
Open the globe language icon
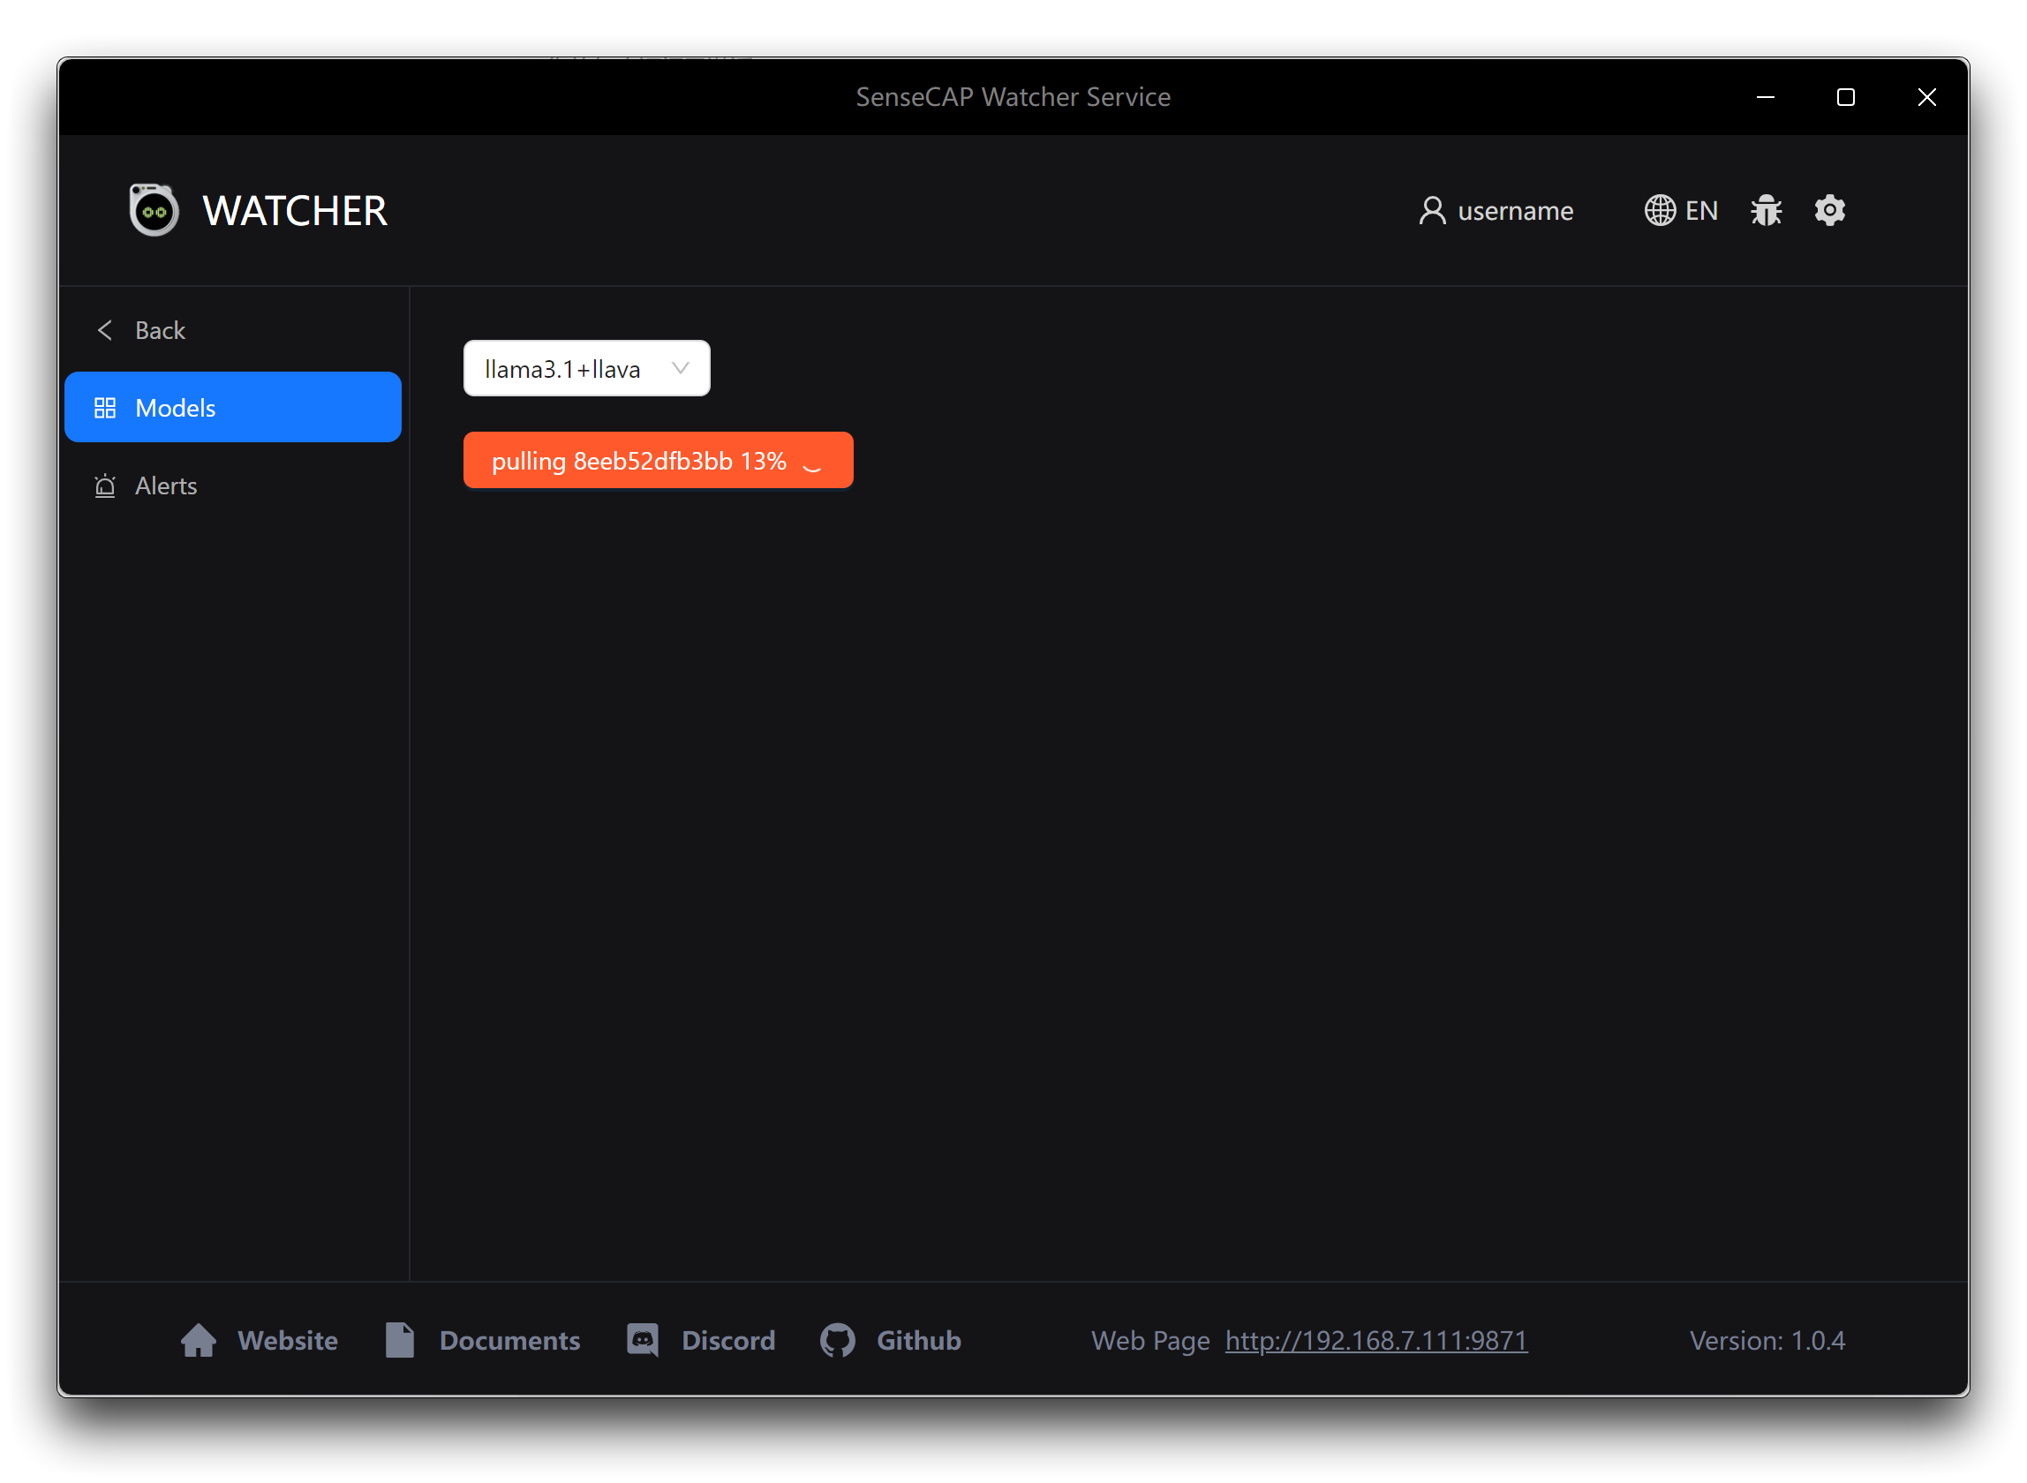click(x=1660, y=210)
